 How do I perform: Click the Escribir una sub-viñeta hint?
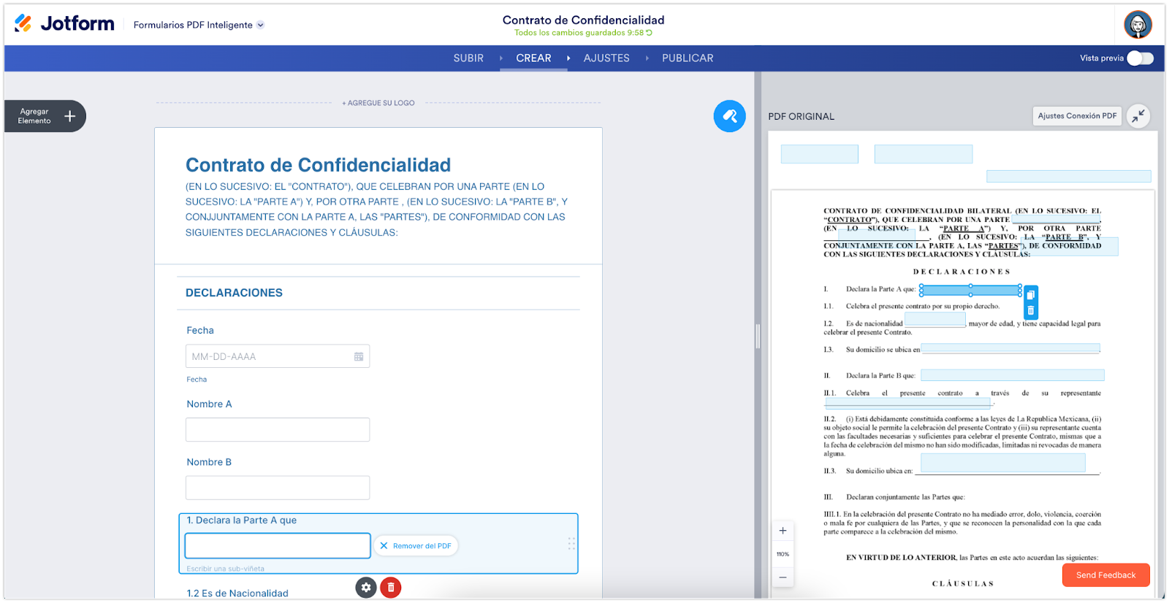[226, 569]
